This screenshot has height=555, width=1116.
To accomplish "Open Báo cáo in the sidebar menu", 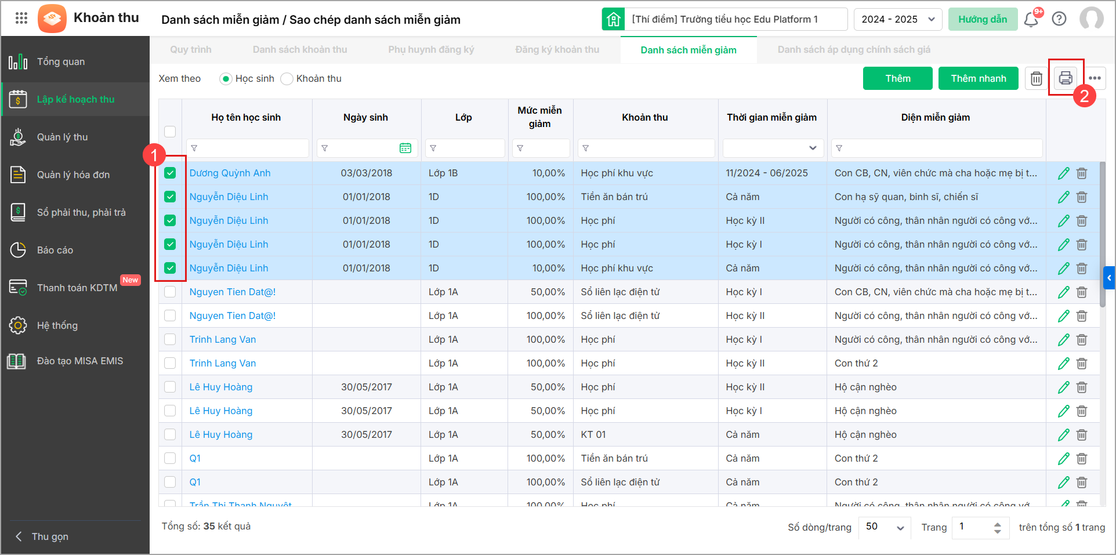I will [55, 250].
